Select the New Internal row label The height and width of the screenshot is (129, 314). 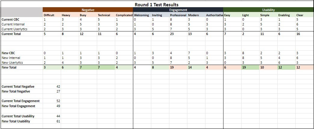[x=11, y=58]
